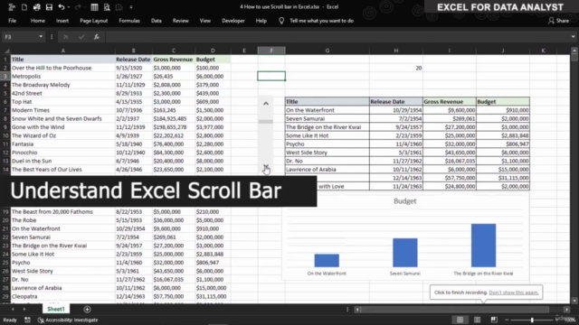The height and width of the screenshot is (325, 579).
Task: Select column A header
Action: tap(62, 51)
